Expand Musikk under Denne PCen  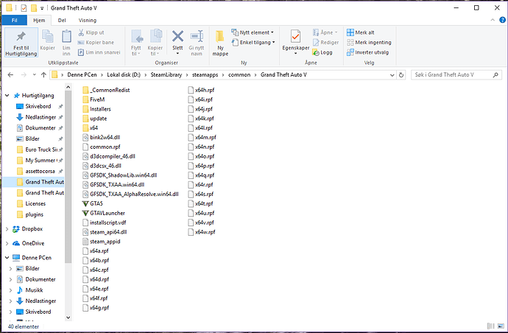(x=10, y=290)
